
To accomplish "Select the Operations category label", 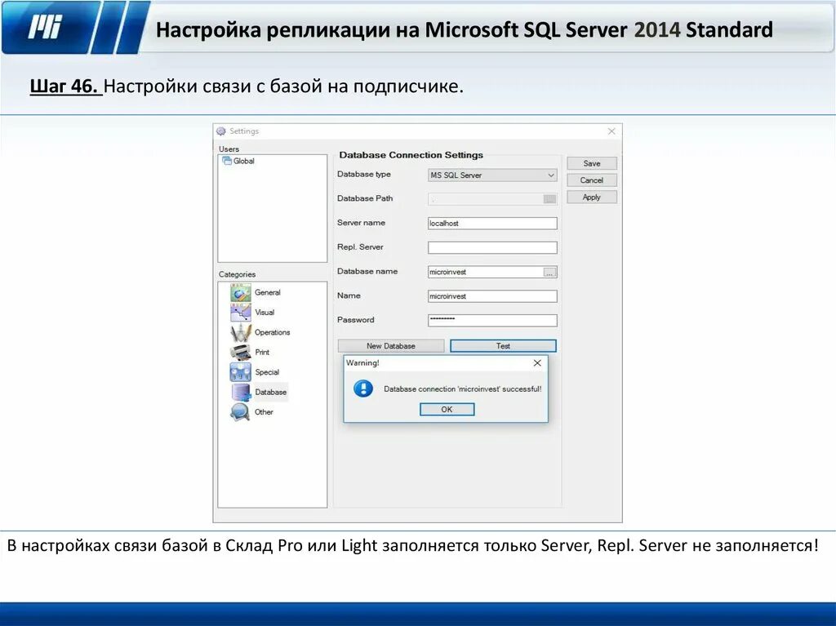I will click(x=272, y=332).
